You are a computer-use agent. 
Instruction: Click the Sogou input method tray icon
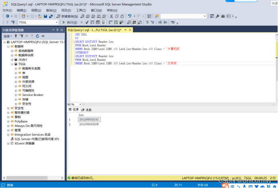[x=225, y=186]
